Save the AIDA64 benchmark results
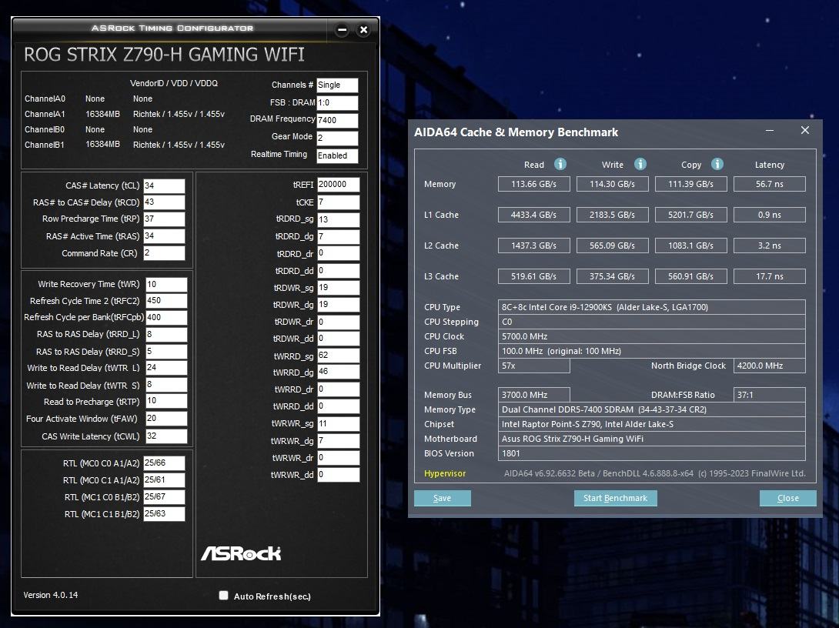 [442, 498]
